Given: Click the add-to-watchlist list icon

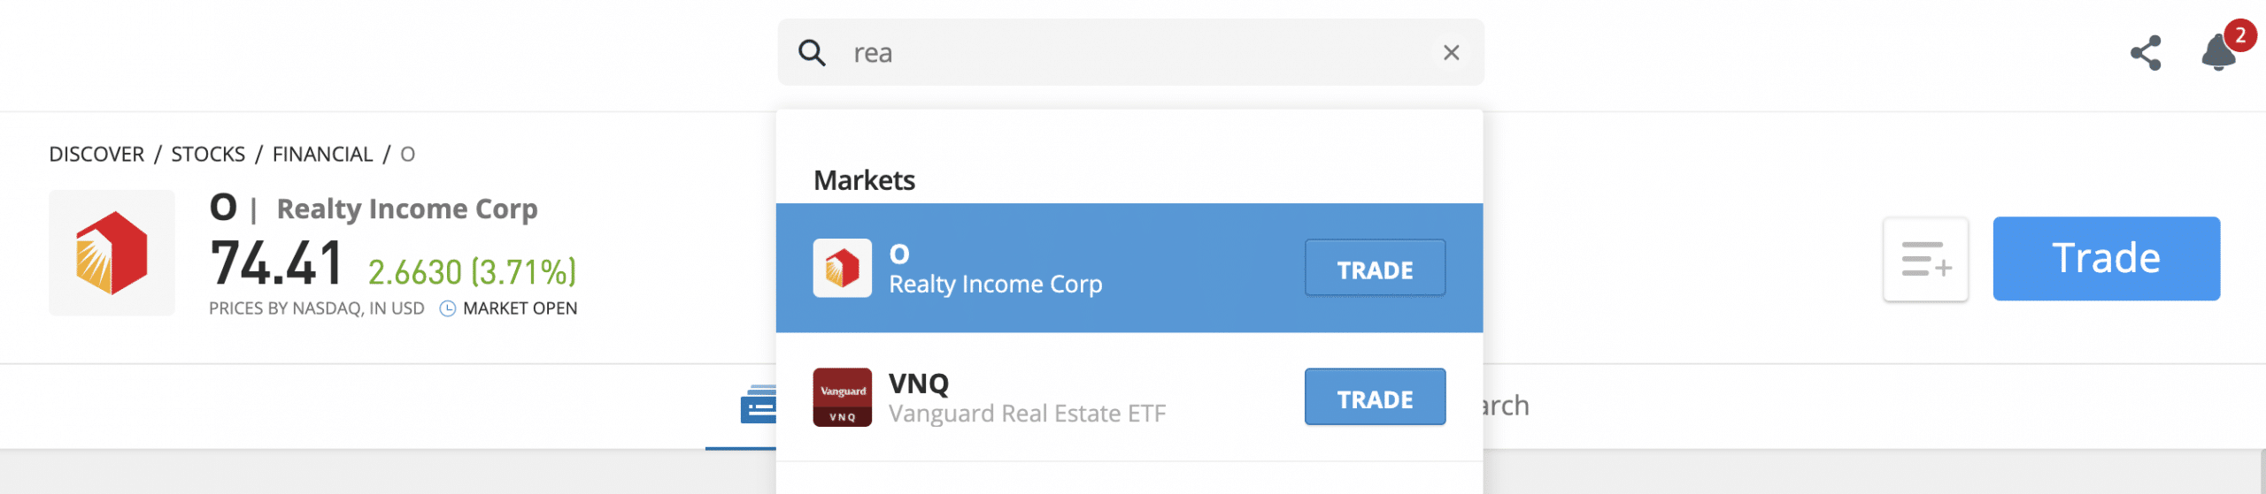Looking at the screenshot, I should (1925, 259).
